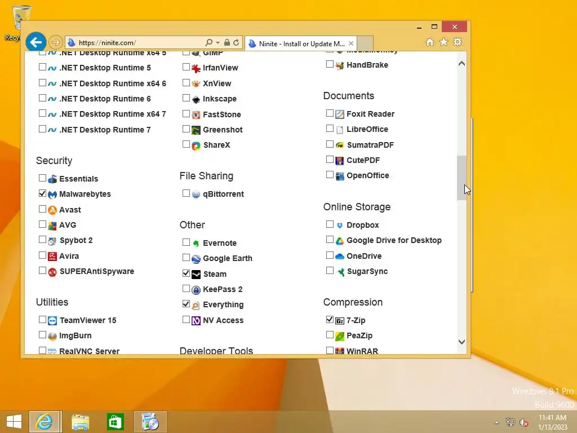Click the SUPERAntiSpyware app icon
The image size is (577, 433).
tap(52, 272)
